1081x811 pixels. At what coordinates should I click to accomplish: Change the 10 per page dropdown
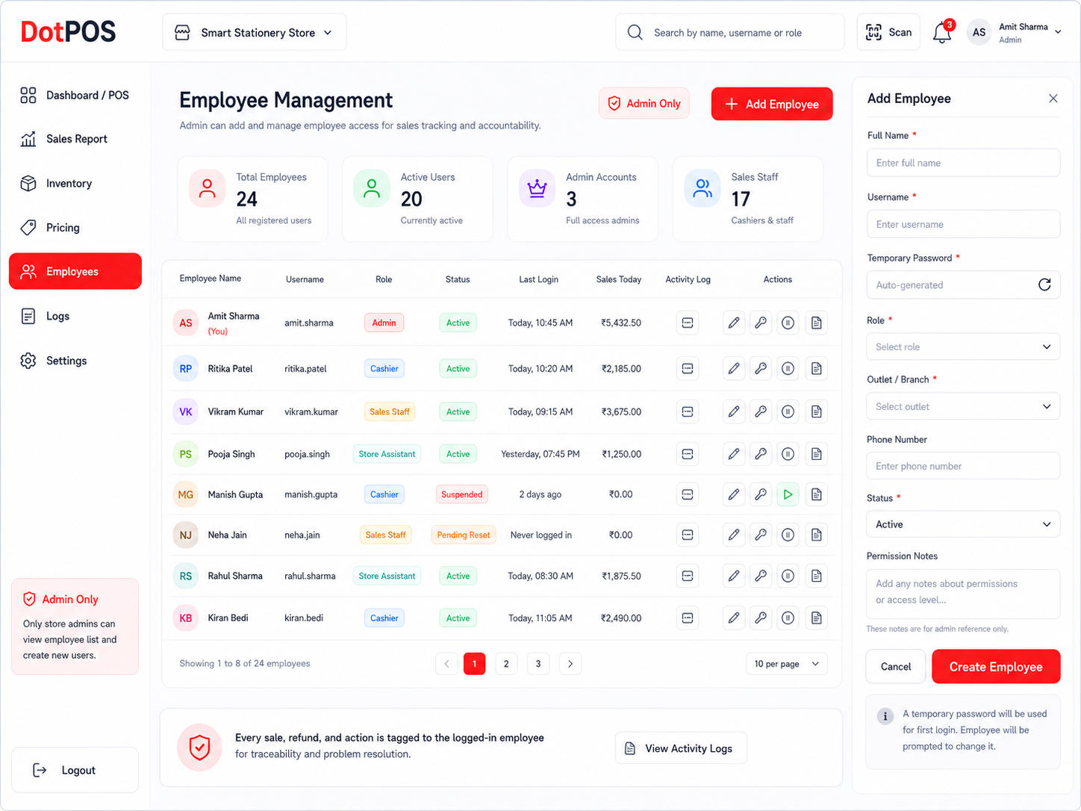(786, 664)
